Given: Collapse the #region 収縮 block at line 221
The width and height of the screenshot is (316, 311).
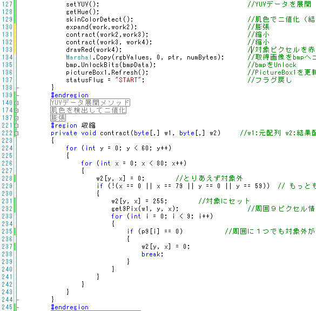Looking at the screenshot, I should click(x=17, y=125).
